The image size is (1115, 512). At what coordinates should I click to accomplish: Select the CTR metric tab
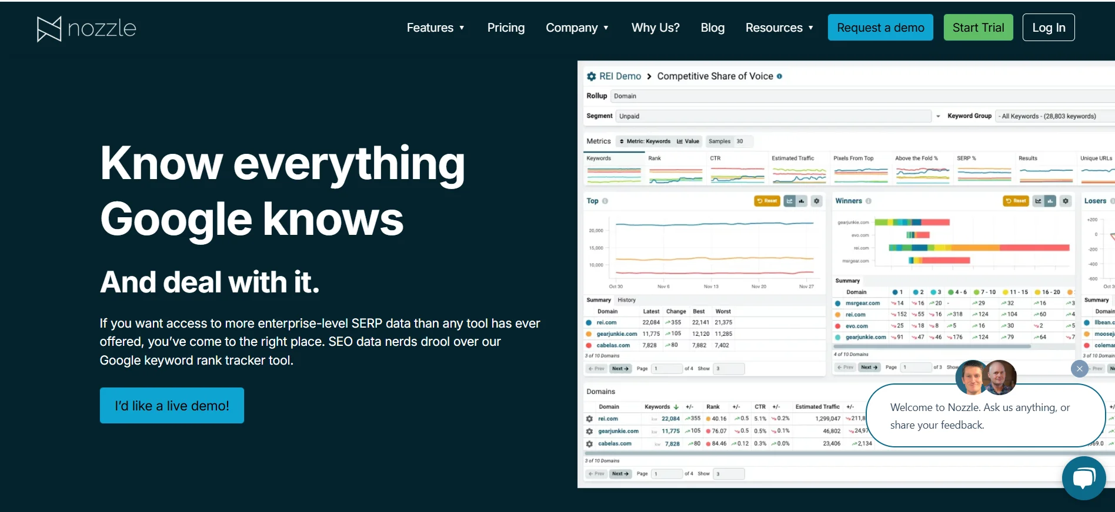coord(737,169)
